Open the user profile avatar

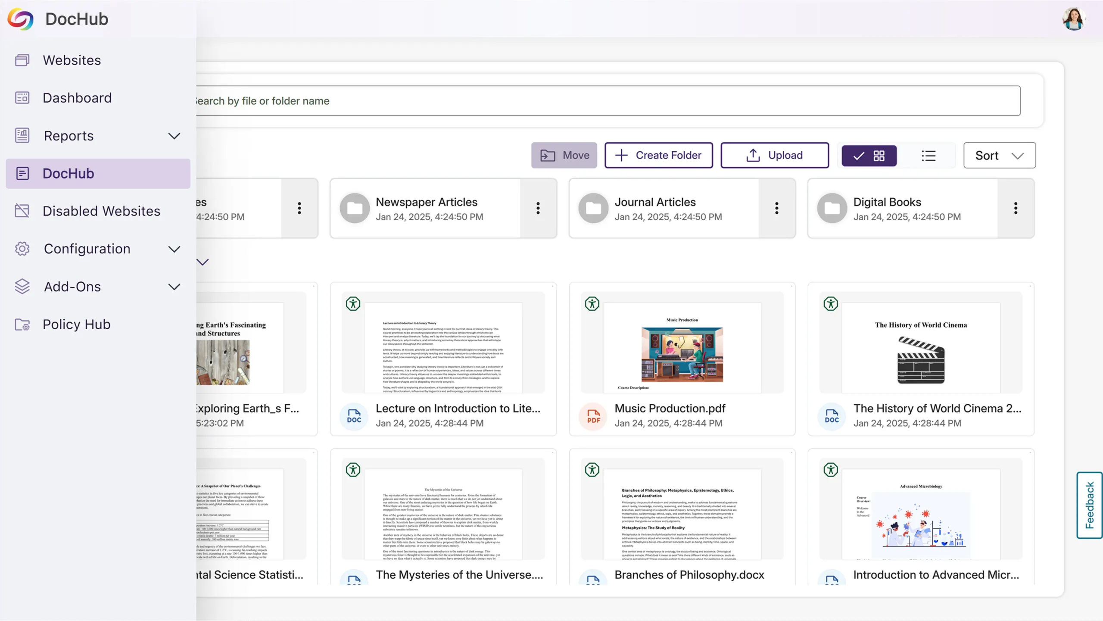pyautogui.click(x=1074, y=19)
